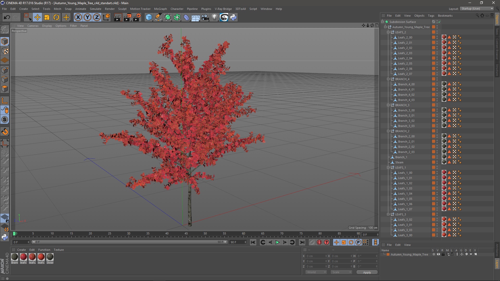The width and height of the screenshot is (500, 281).
Task: Open the World coordinate dropdown
Action: pos(316,272)
